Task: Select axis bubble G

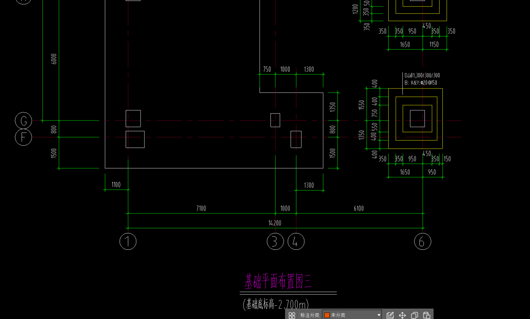Action: (x=23, y=120)
